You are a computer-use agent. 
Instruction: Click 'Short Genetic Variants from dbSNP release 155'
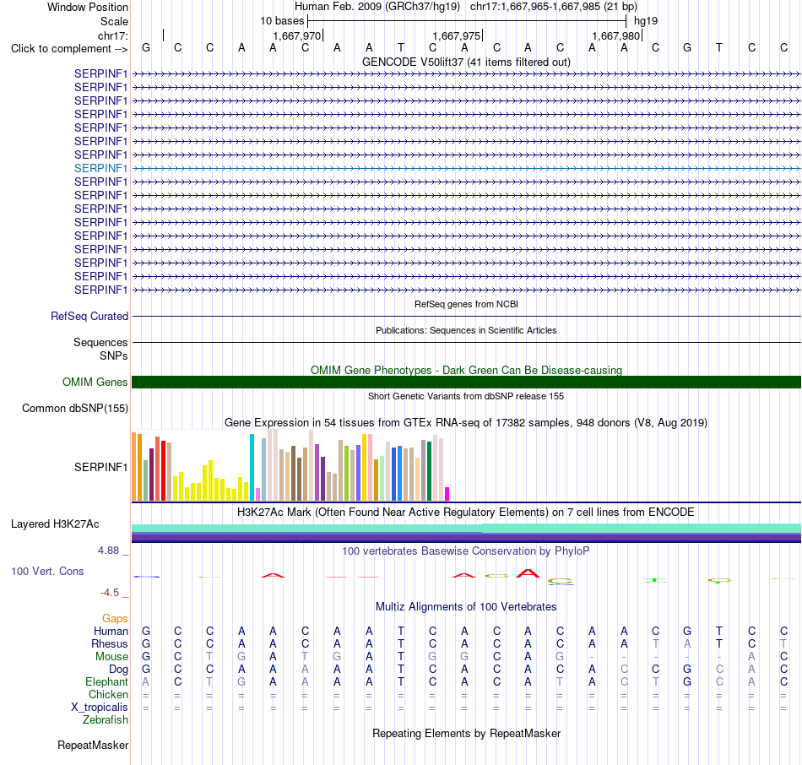pyautogui.click(x=466, y=396)
